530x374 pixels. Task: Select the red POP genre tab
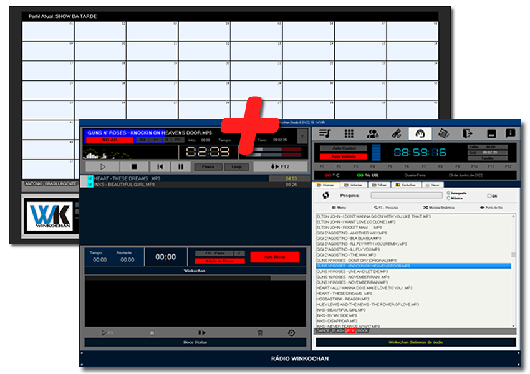point(351,331)
